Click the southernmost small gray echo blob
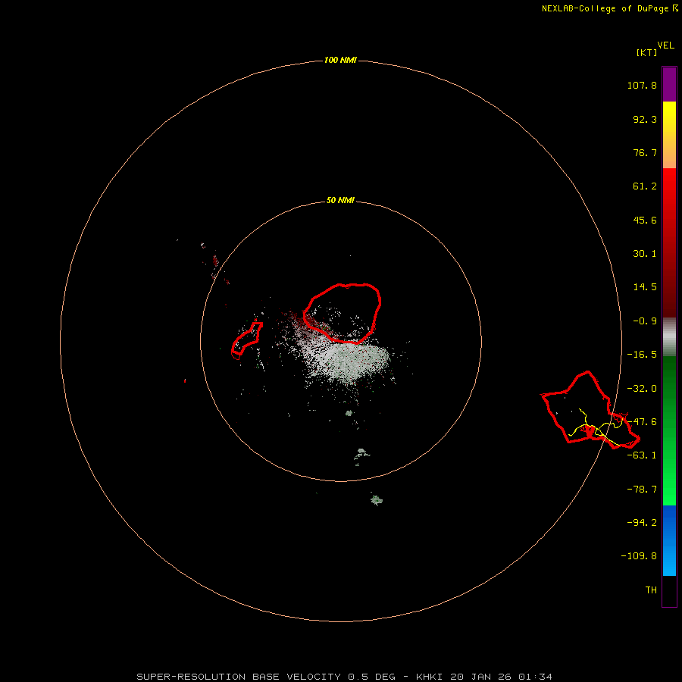This screenshot has height=682, width=682. pos(376,500)
